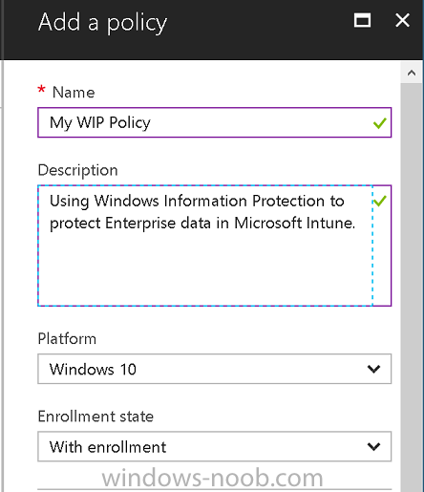Open the With enrollment dropdown

(214, 446)
